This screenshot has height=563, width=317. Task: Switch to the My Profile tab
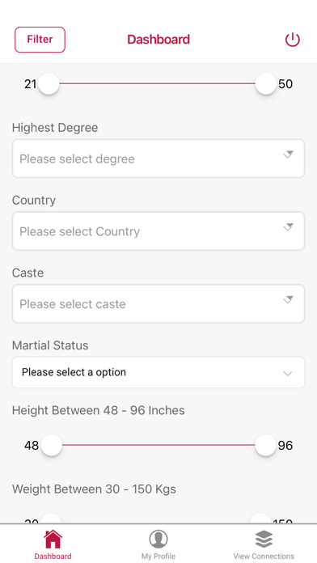(158, 544)
